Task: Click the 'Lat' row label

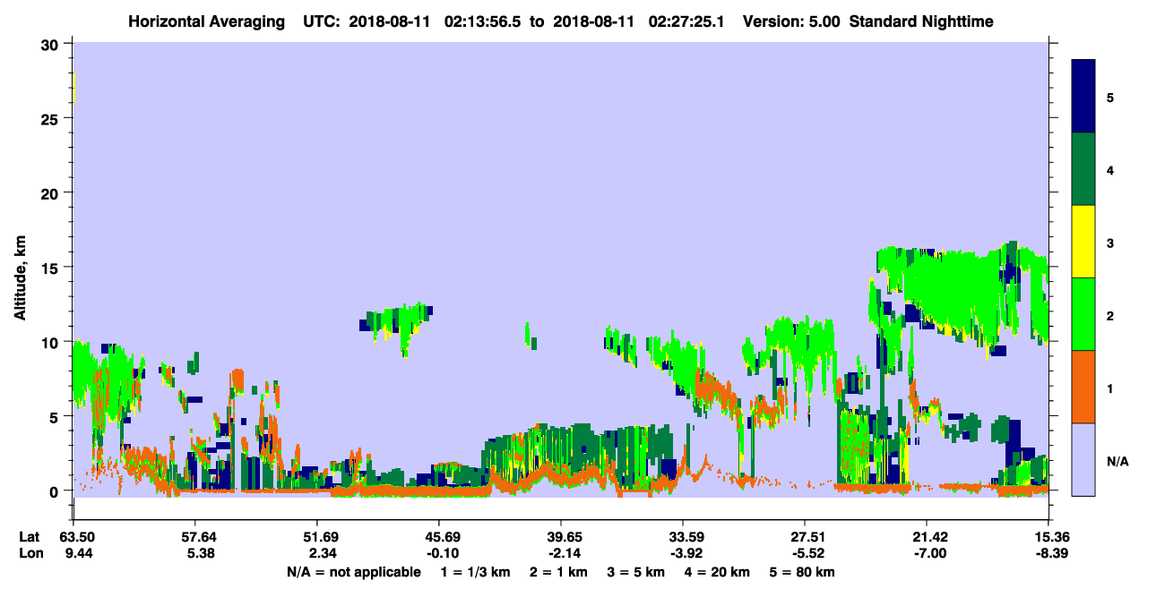Action: tap(30, 537)
